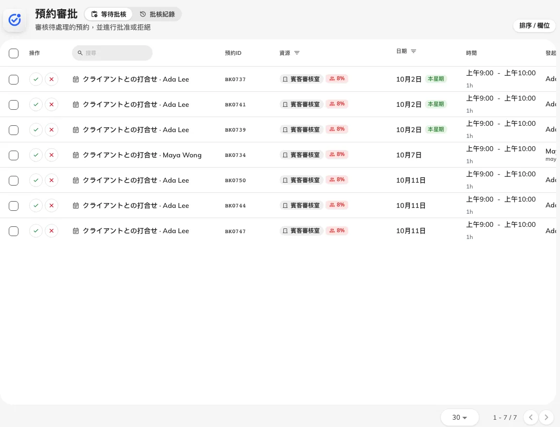This screenshot has width=560, height=427.
Task: Click the booking ID text BK0739
Action: tap(235, 130)
